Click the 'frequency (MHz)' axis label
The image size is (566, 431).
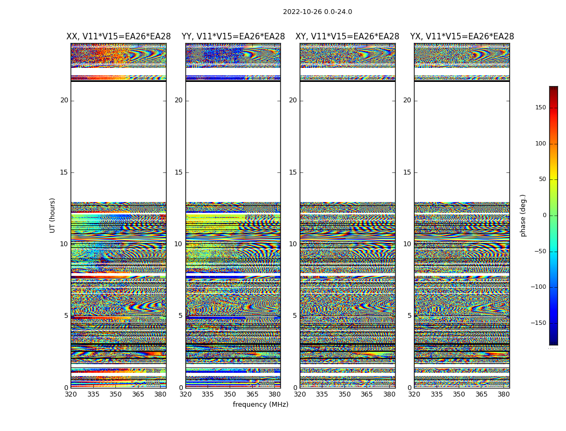pyautogui.click(x=260, y=404)
